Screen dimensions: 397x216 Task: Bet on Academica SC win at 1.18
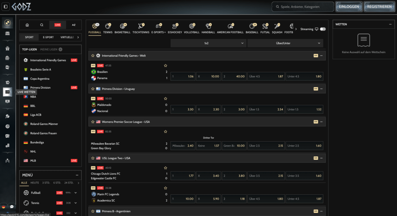[234, 199]
